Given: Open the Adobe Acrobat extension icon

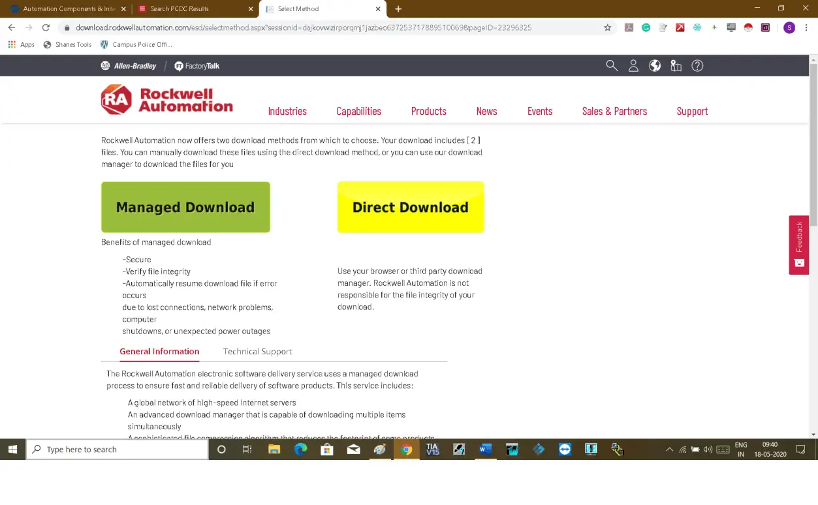Looking at the screenshot, I should [x=629, y=27].
